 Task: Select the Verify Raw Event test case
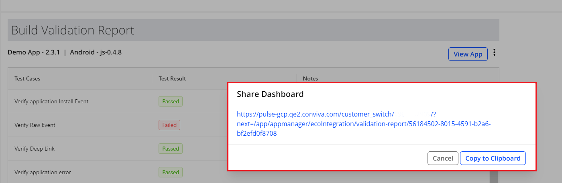pyautogui.click(x=35, y=125)
